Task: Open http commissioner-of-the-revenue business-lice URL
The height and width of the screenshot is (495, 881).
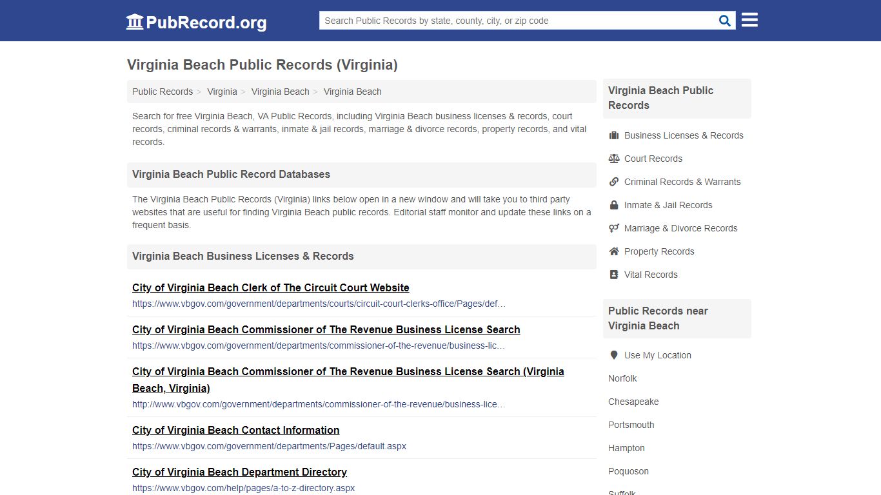Action: 319,404
